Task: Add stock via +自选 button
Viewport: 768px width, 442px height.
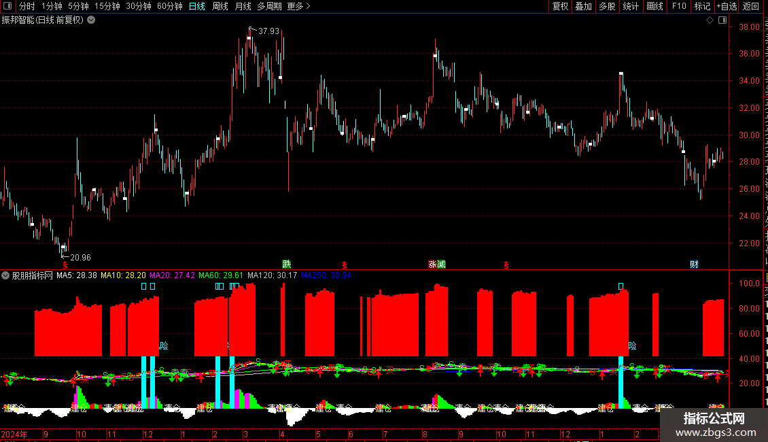Action: [x=727, y=6]
